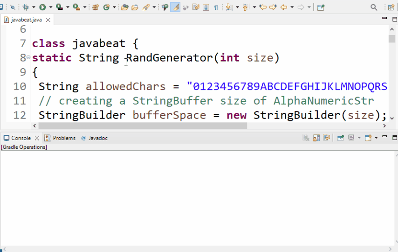Screen dimensions: 398x252
Task: Click the editor vertical scrollbar thumb
Action: click(391, 39)
